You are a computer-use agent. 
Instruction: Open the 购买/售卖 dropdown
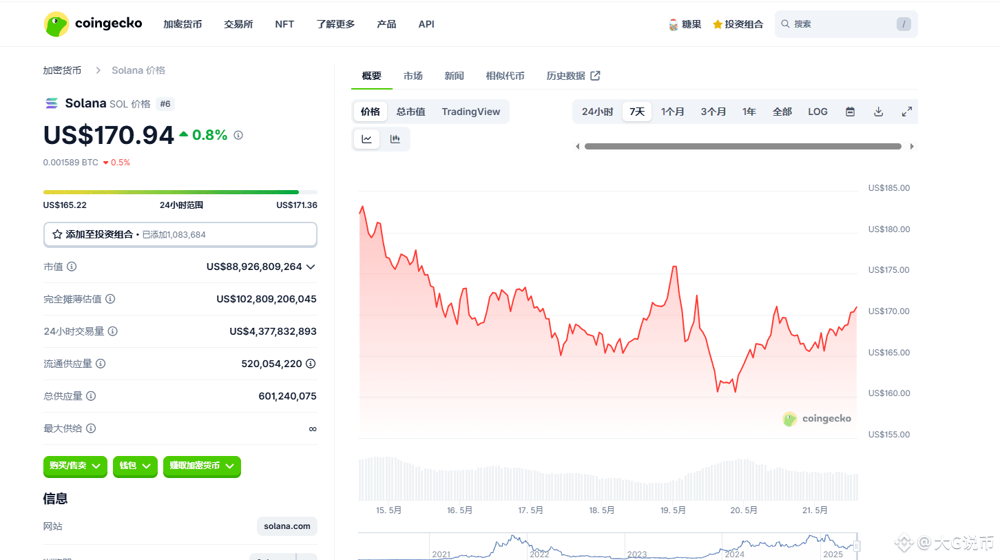click(x=75, y=466)
